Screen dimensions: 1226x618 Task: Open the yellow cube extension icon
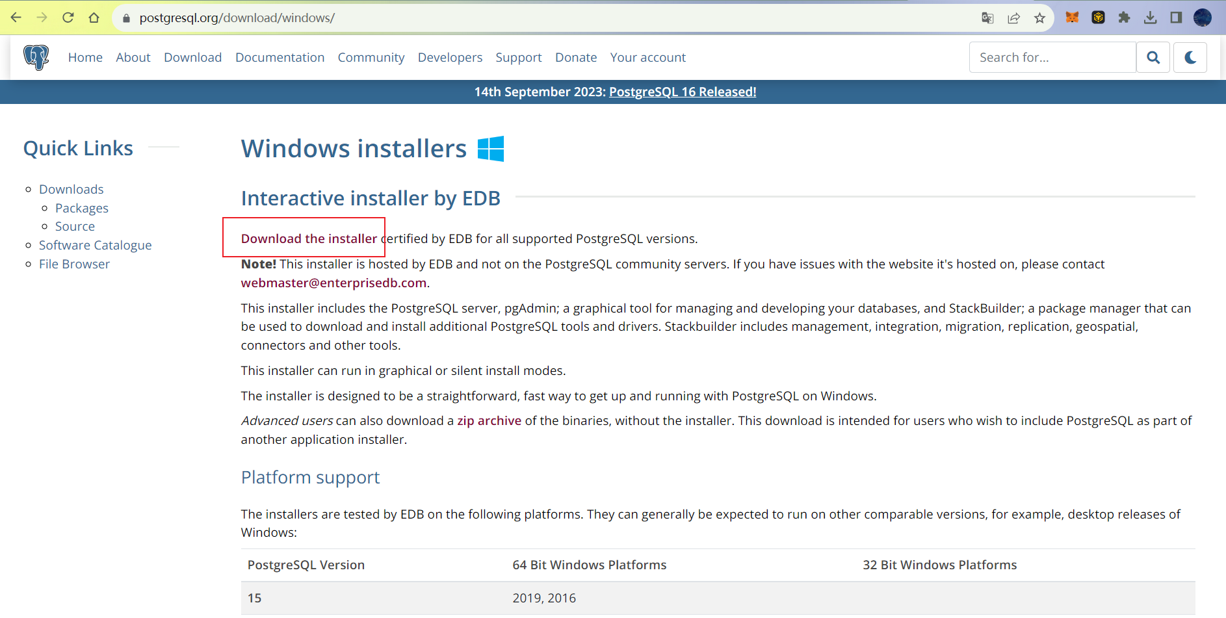click(1098, 18)
